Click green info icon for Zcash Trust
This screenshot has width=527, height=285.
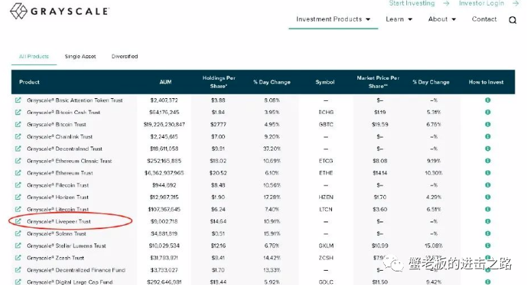point(487,258)
